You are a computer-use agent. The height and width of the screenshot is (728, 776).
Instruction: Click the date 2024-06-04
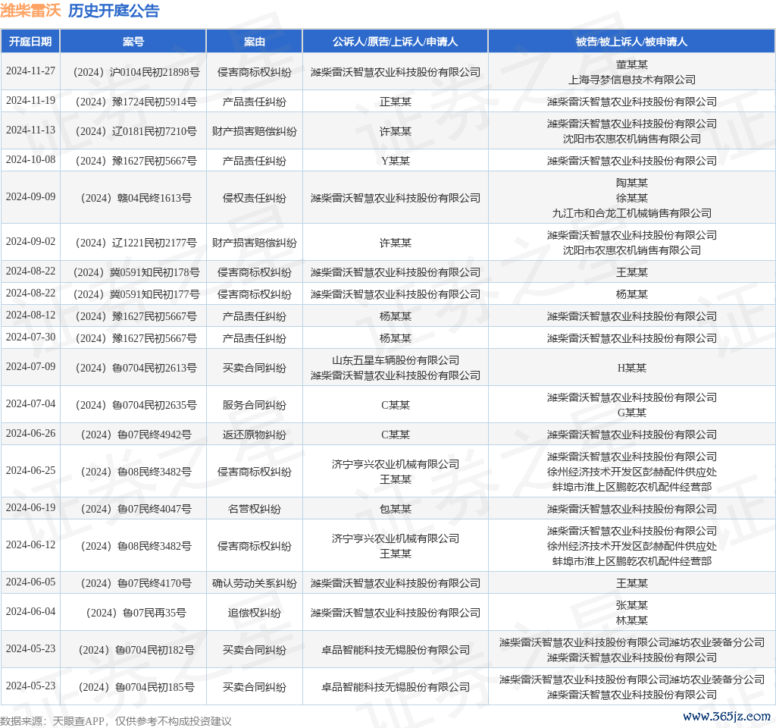(30, 612)
